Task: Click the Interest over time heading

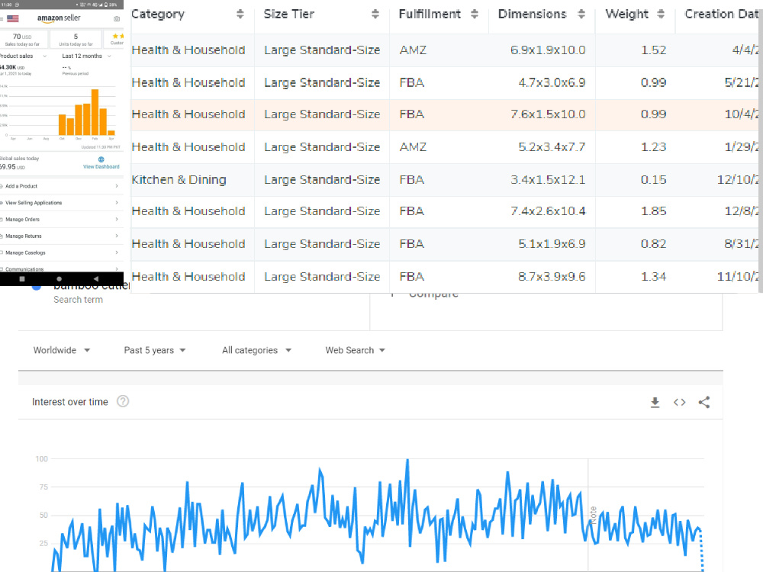Action: pyautogui.click(x=70, y=402)
